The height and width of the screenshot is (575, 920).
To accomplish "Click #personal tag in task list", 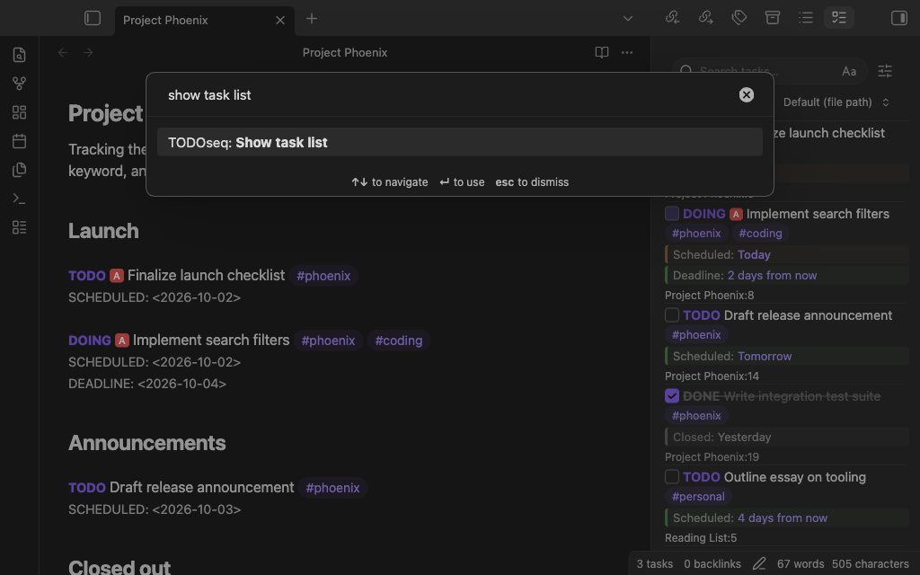I will (698, 496).
